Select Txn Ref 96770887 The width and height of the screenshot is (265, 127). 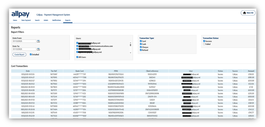point(54,74)
